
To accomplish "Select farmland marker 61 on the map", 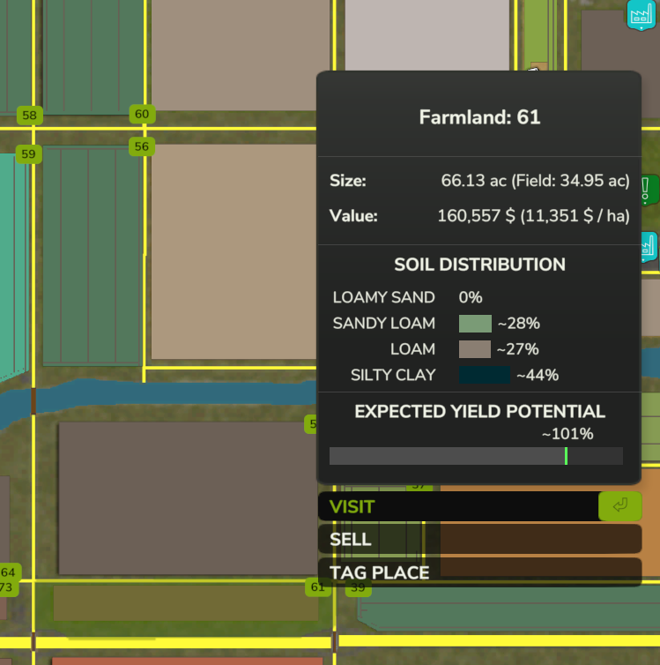I will coord(318,587).
